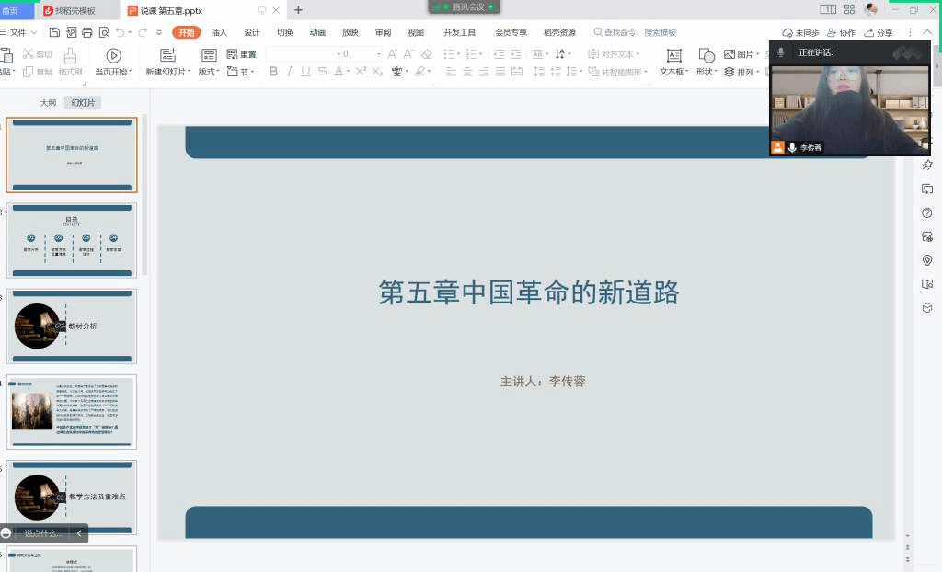Select the 目录 contents slide thumbnail
This screenshot has width=942, height=572.
(x=72, y=240)
